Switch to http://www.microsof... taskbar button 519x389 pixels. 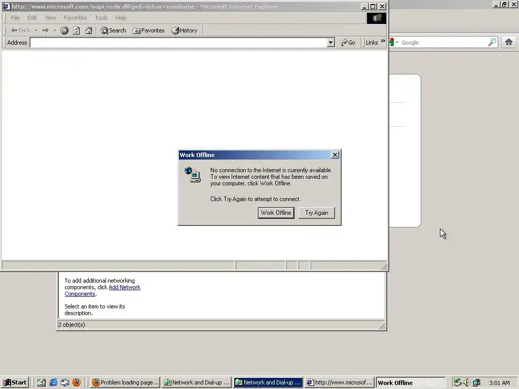click(339, 383)
